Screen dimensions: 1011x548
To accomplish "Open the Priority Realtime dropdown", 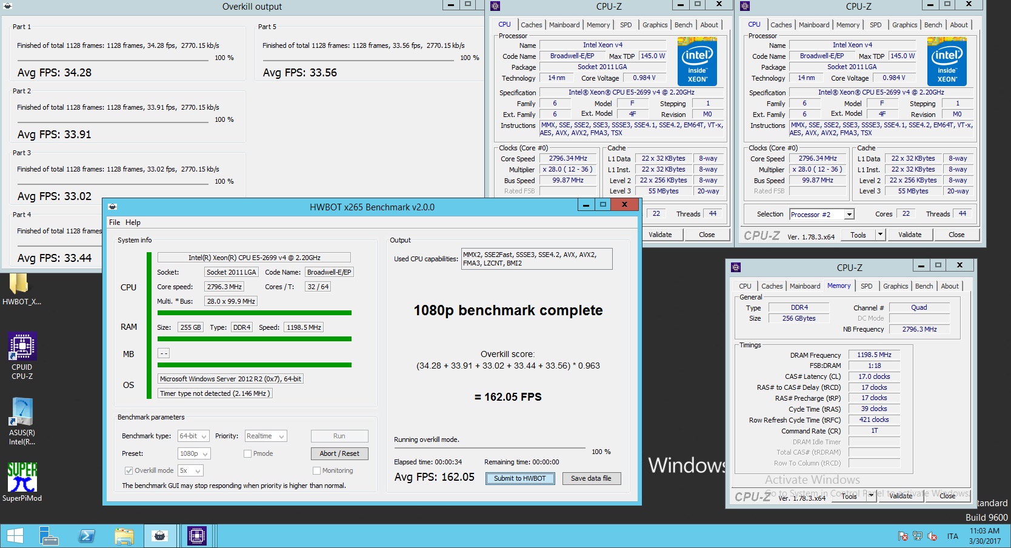I will (265, 436).
